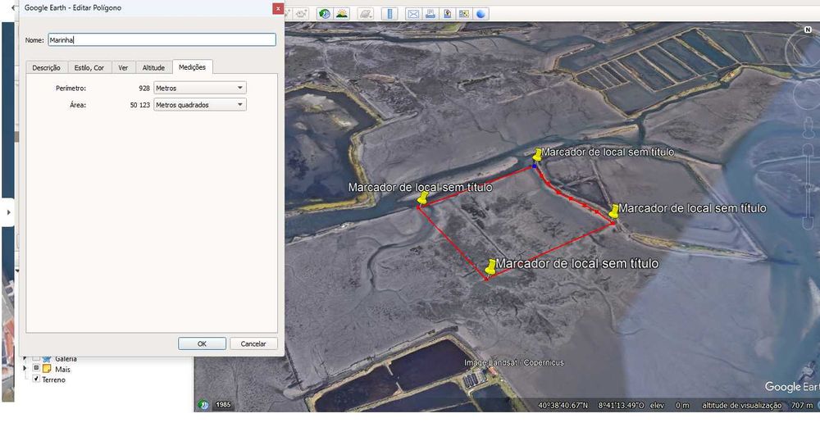This screenshot has height=432, width=820.
Task: Click the blue Earth globe toolbar icon
Action: pos(481,14)
